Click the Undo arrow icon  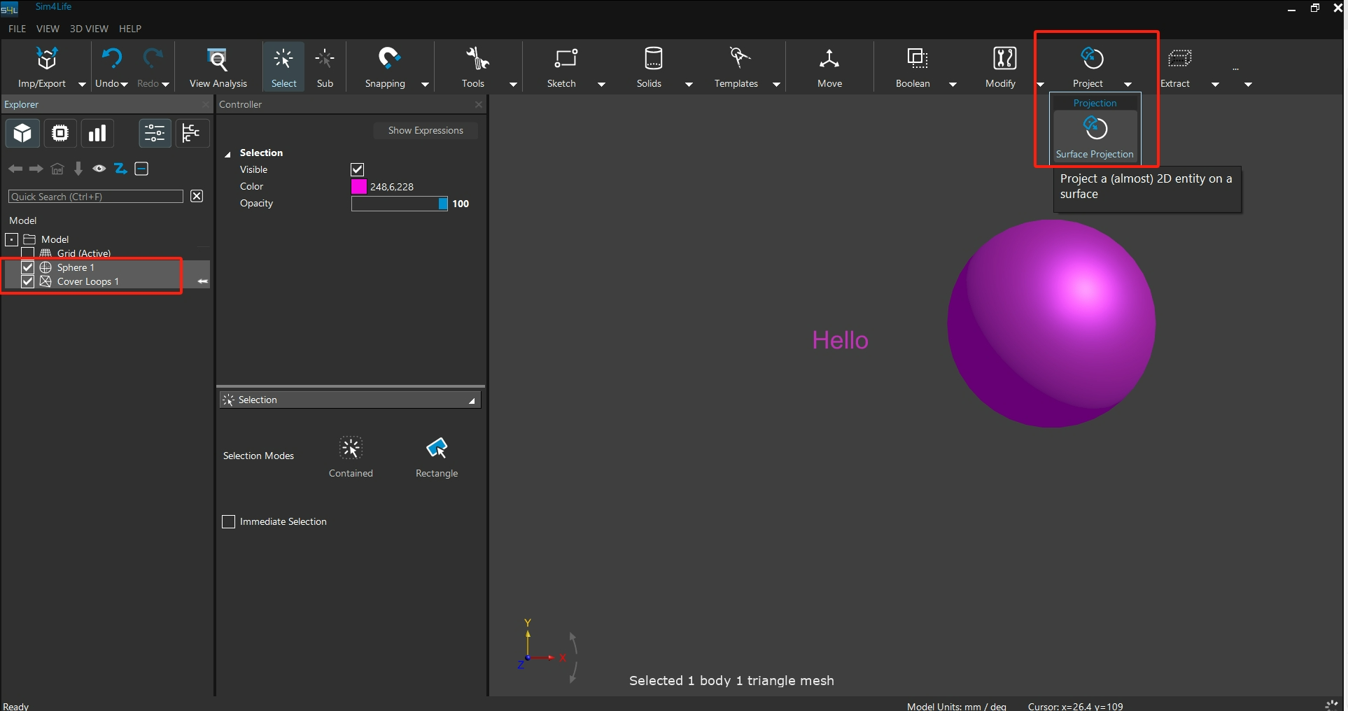tap(111, 59)
